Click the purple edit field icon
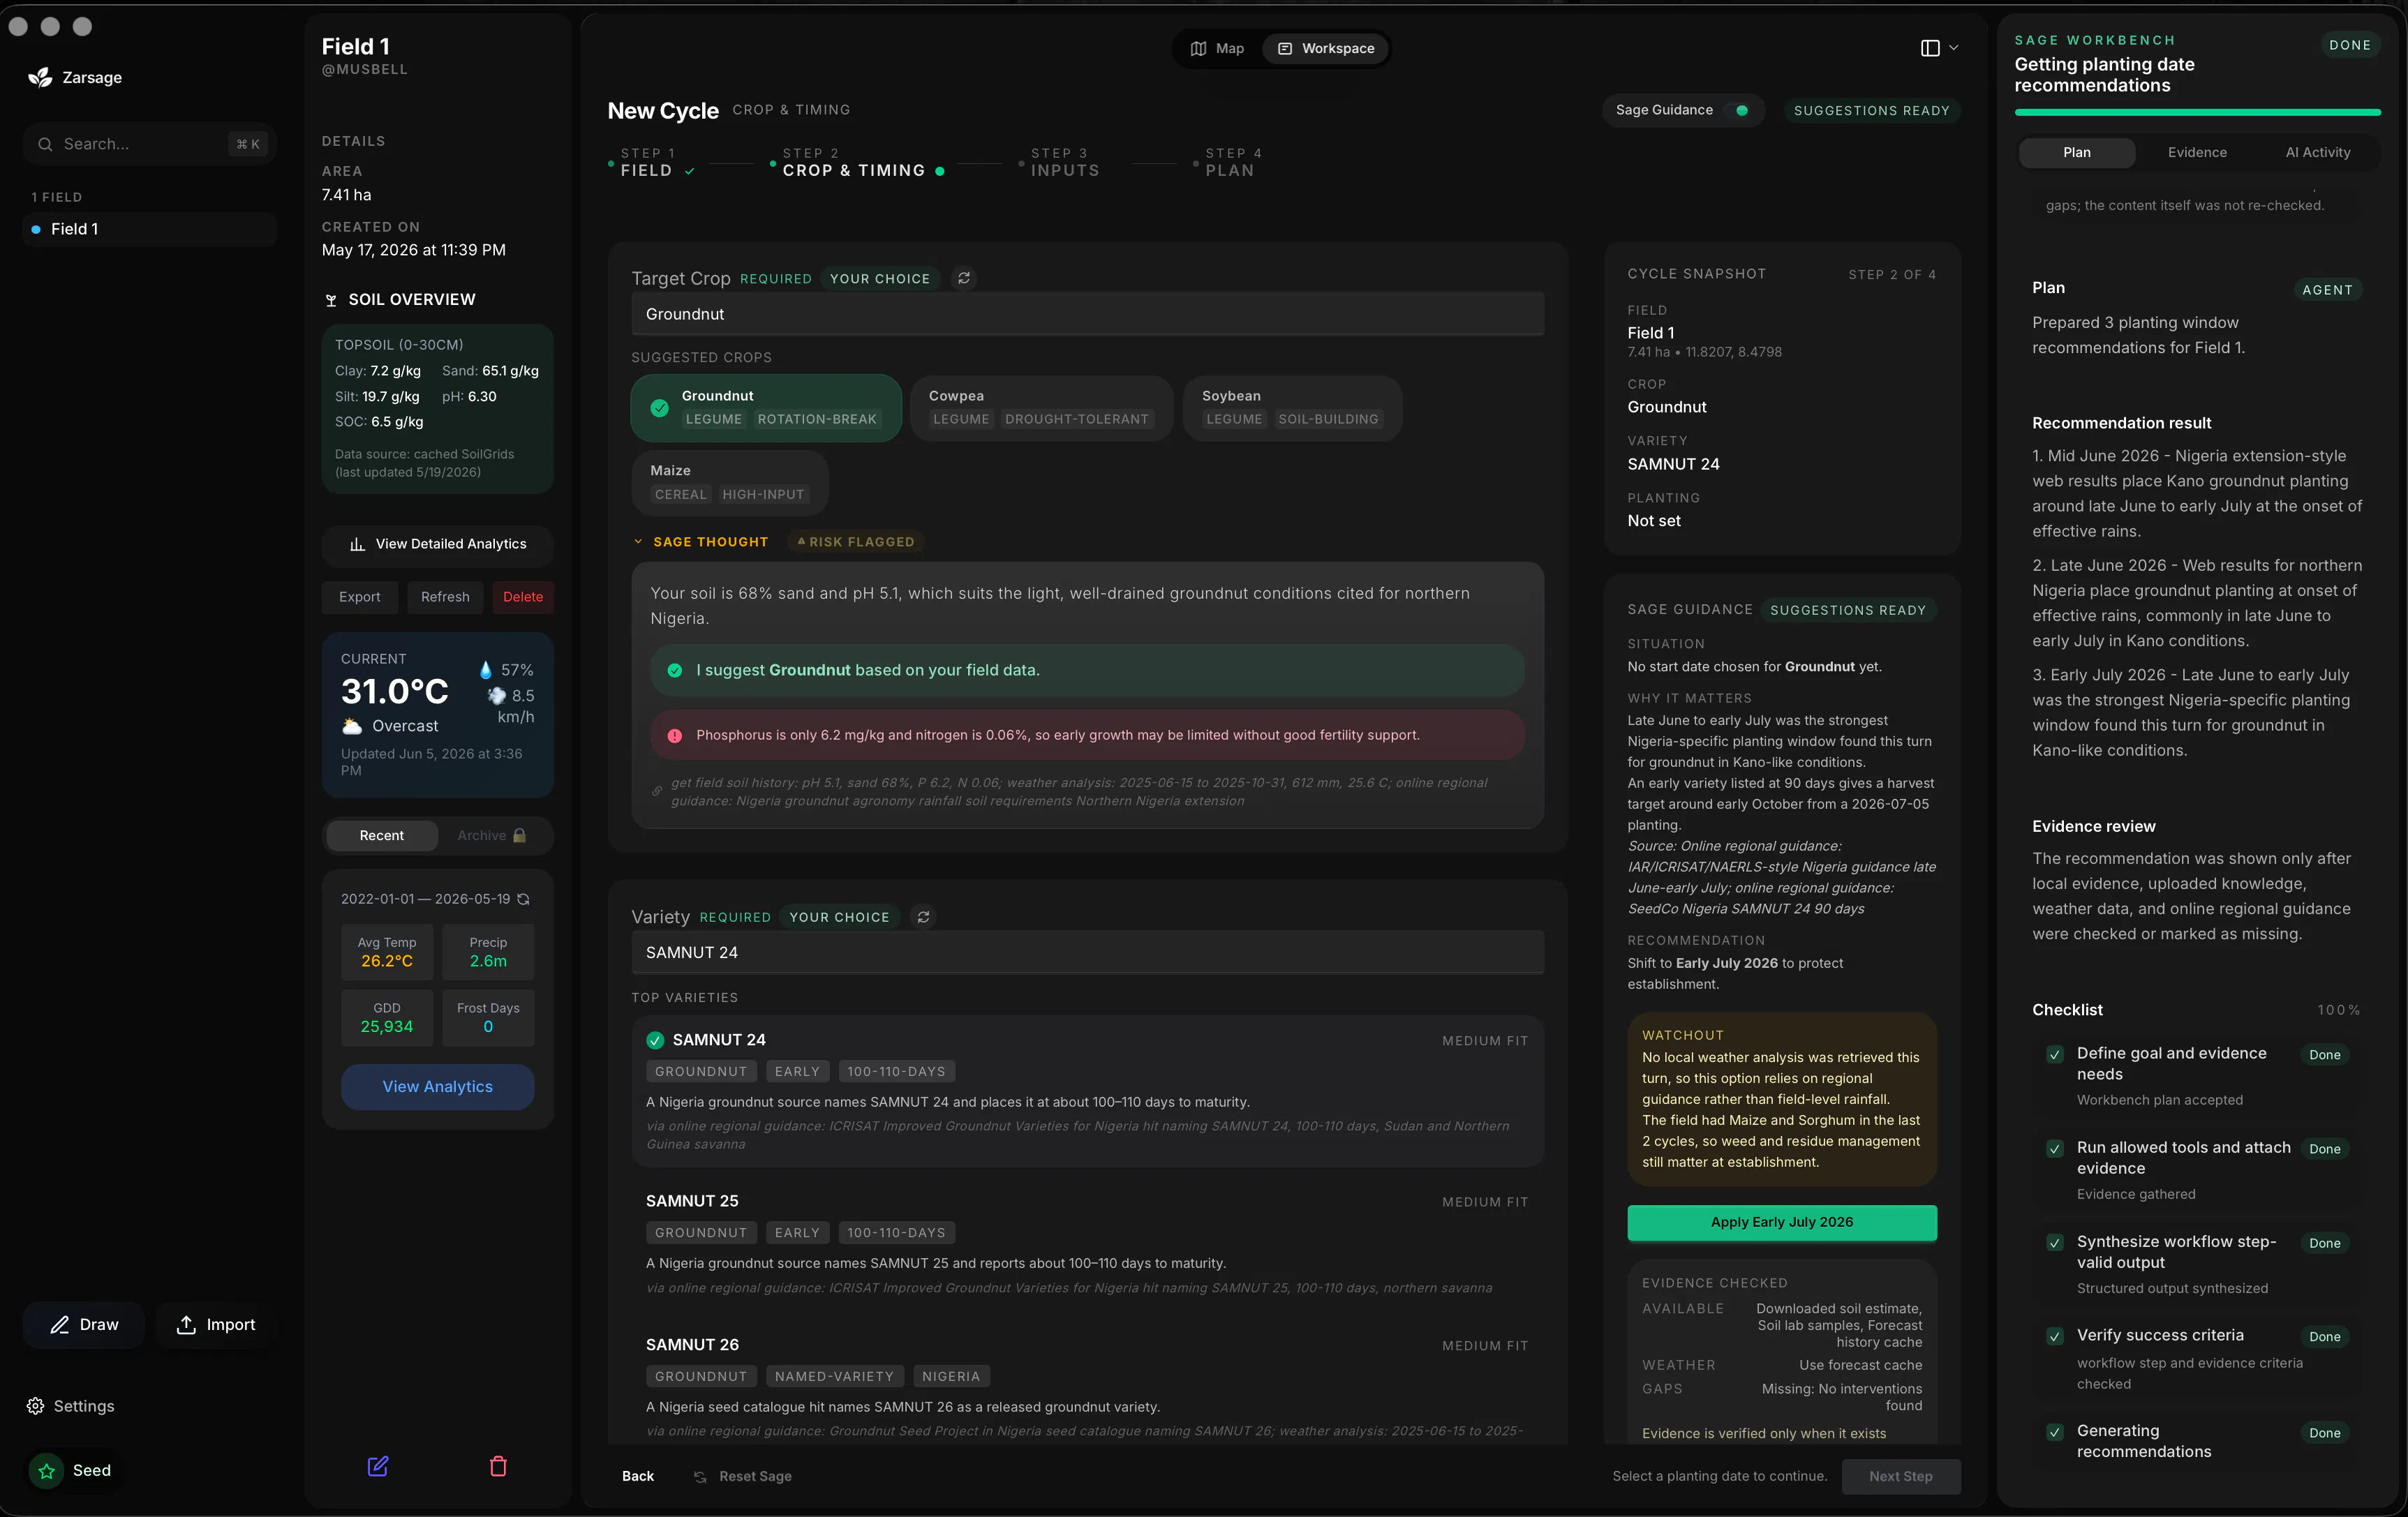Screen dimensions: 2408x1517 pyautogui.click(x=378, y=1466)
